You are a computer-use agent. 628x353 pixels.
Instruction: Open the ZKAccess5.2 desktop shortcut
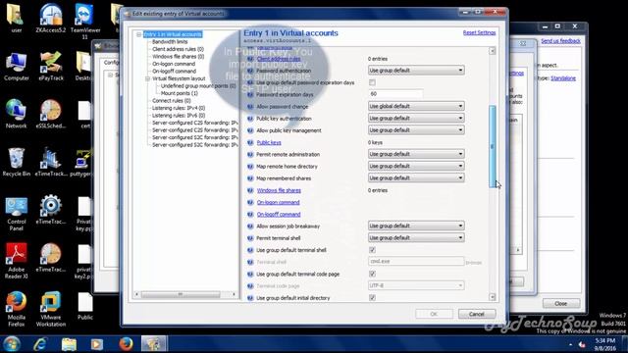(50, 18)
